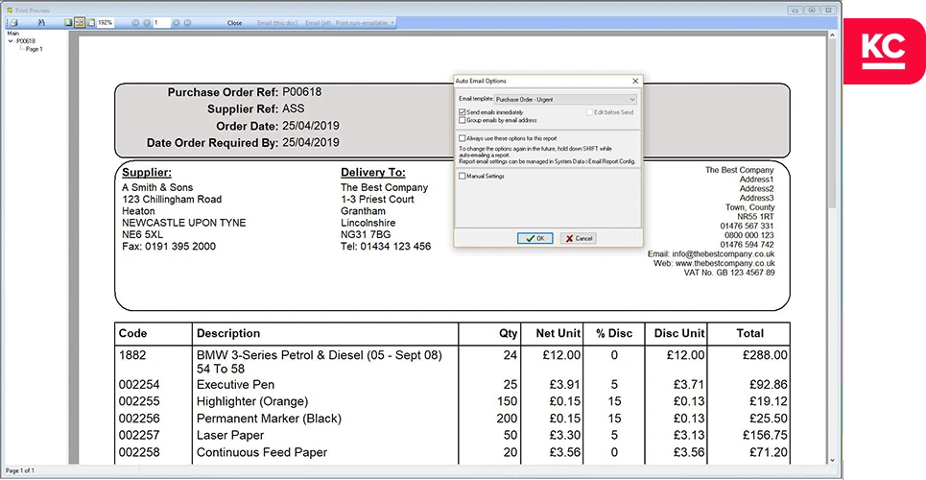Click the info@thebestcompany.co.uk email text
This screenshot has width=926, height=480.
724,254
